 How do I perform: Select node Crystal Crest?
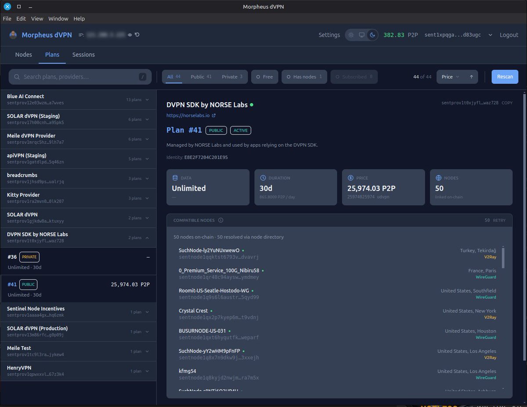point(337,314)
